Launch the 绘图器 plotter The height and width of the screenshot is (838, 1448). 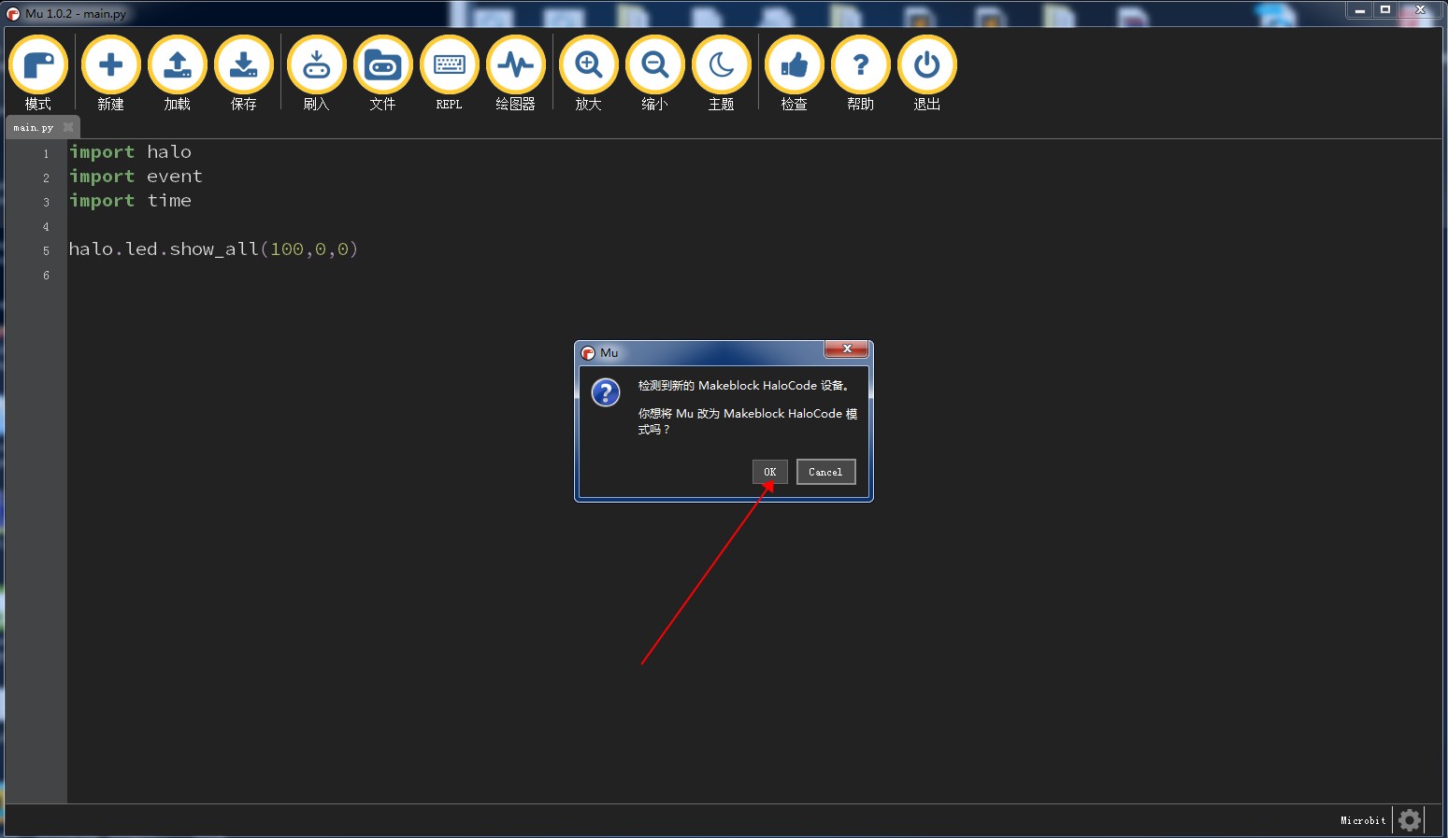515,74
